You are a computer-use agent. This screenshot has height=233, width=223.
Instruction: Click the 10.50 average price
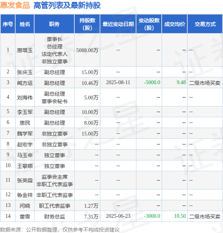[180, 216]
